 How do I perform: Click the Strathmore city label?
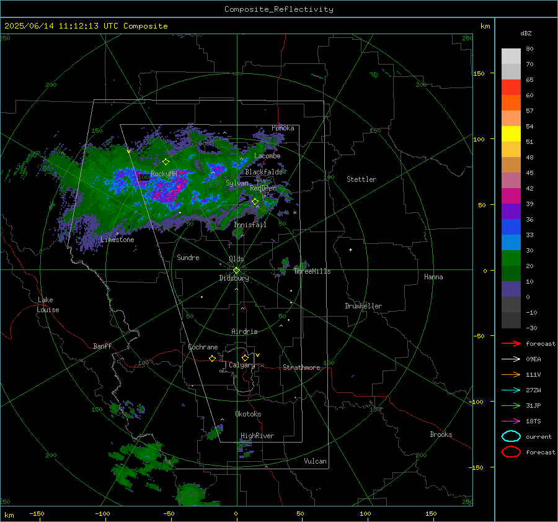(x=301, y=367)
